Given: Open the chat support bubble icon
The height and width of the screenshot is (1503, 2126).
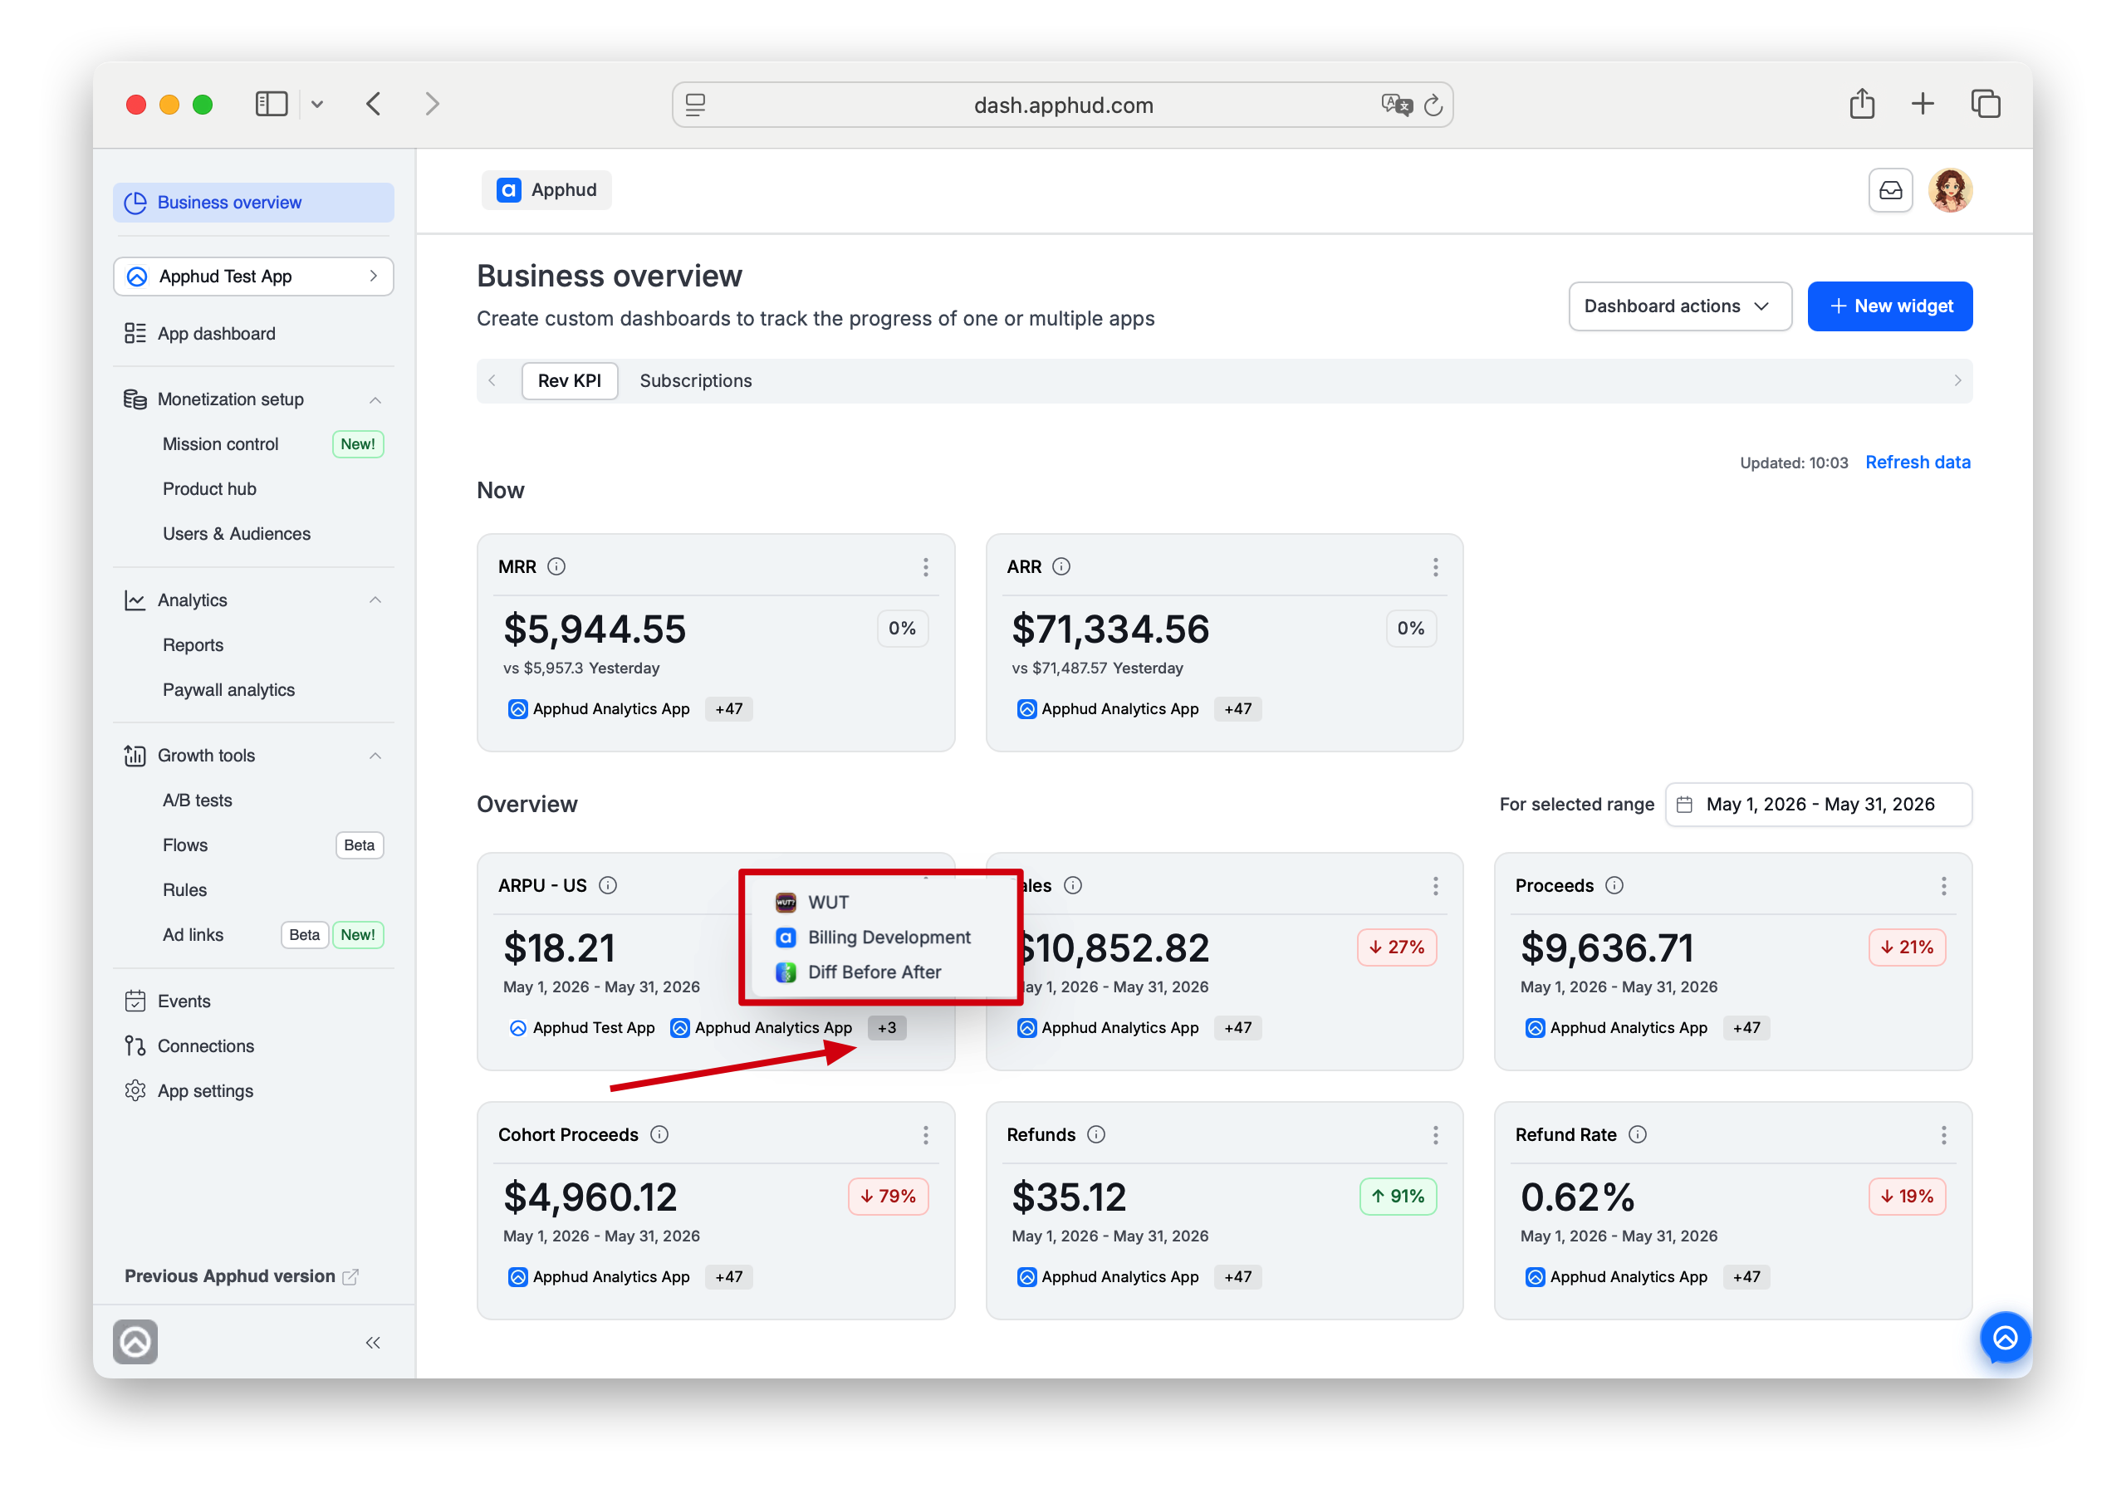Looking at the screenshot, I should [x=2005, y=1337].
